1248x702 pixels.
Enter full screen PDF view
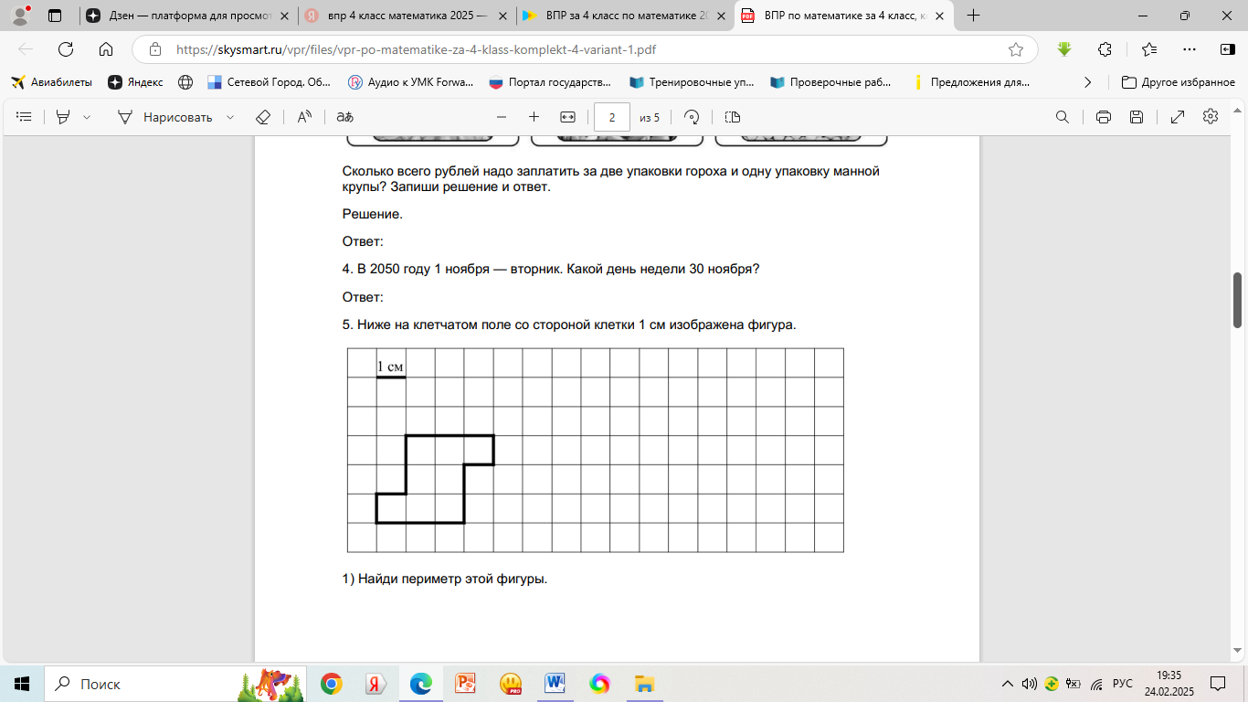click(x=1178, y=117)
